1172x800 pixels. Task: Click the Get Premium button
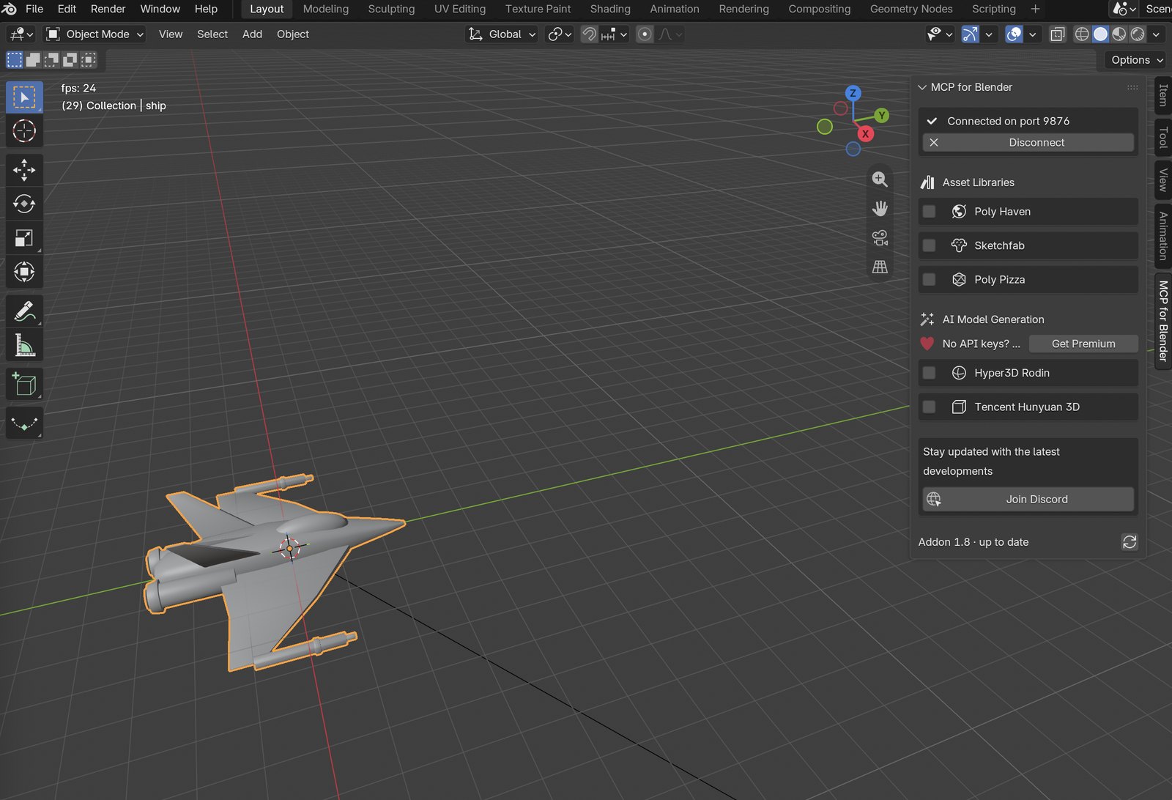pos(1083,344)
